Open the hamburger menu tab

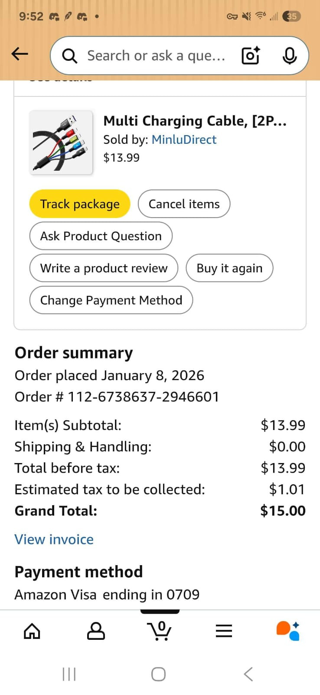(x=224, y=631)
